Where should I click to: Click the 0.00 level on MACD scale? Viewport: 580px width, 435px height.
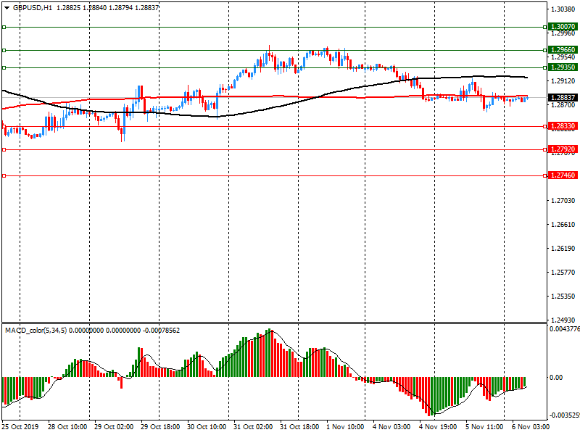[x=557, y=378]
